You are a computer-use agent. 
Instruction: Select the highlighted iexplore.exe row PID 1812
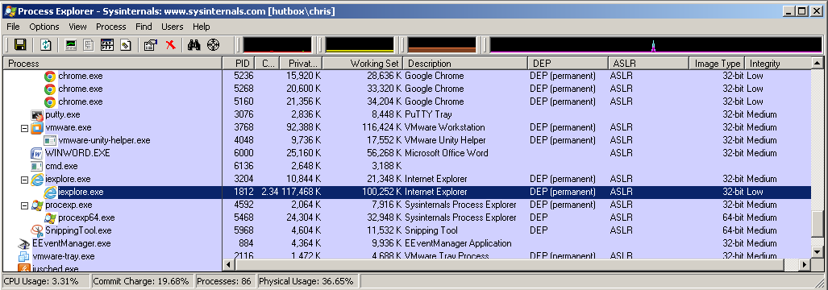(406, 192)
